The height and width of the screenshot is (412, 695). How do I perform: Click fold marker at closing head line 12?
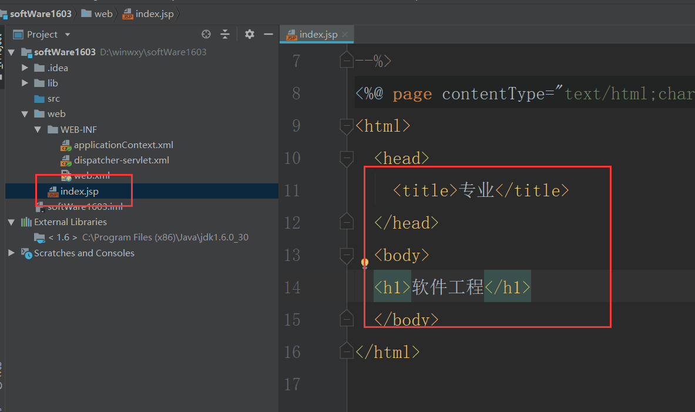tap(347, 222)
